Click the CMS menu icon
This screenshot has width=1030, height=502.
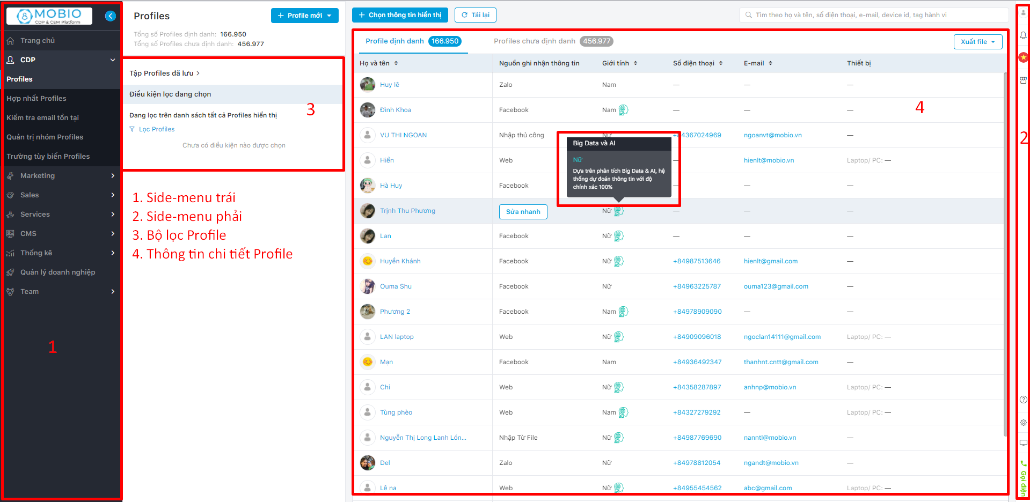tap(10, 234)
